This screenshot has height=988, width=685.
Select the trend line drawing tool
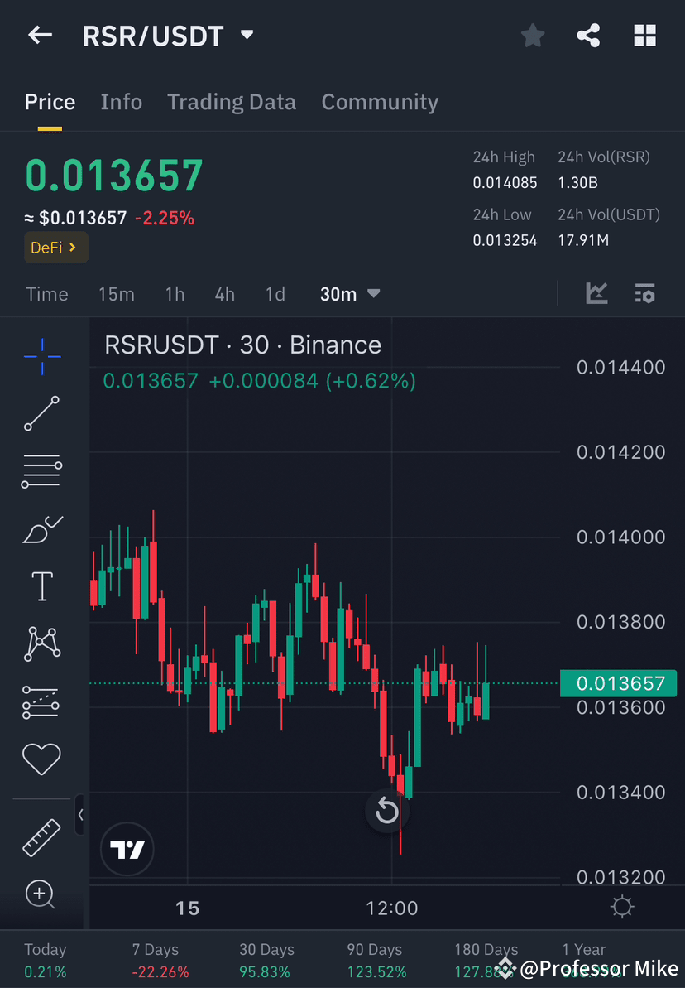41,414
